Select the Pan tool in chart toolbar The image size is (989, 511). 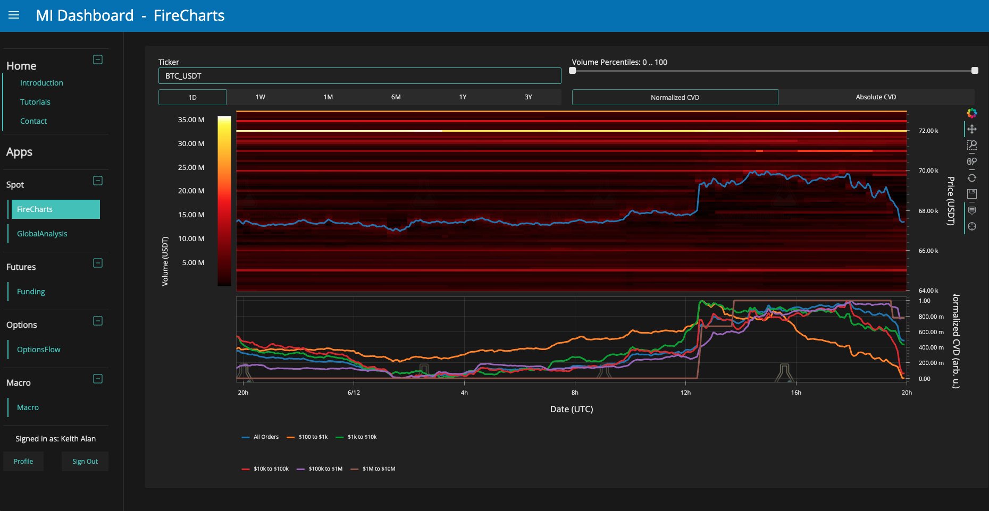972,129
